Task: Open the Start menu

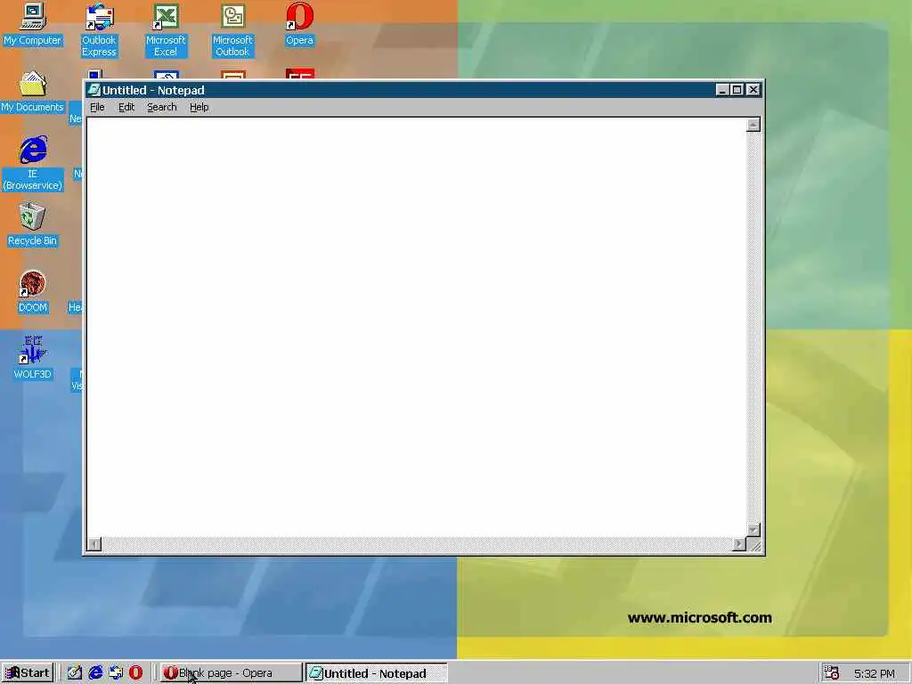Action: tap(28, 673)
